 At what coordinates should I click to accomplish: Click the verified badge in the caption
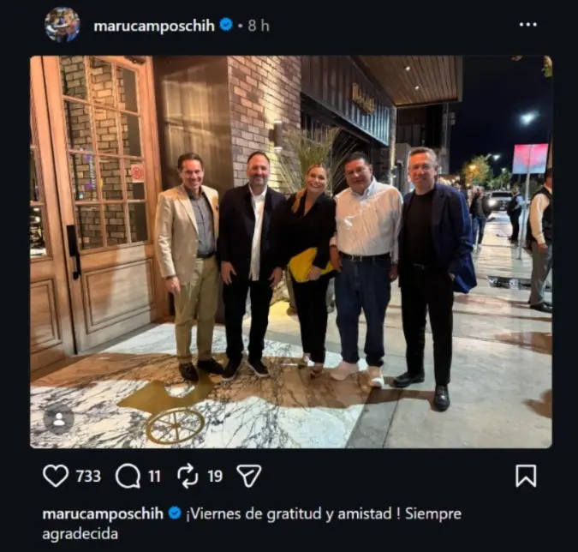[x=175, y=513]
